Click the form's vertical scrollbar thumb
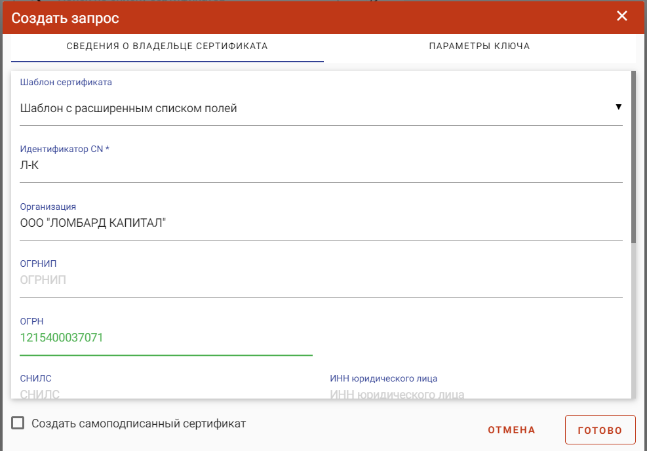Viewport: 647px width, 451px height. point(633,157)
